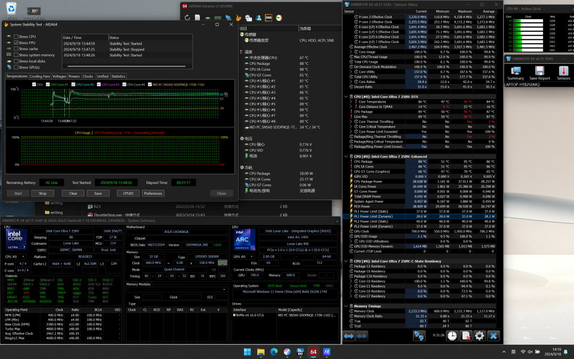Open the AIDA64 OSD panel icon
Screen dimensions: 574x359
click(268, 18)
